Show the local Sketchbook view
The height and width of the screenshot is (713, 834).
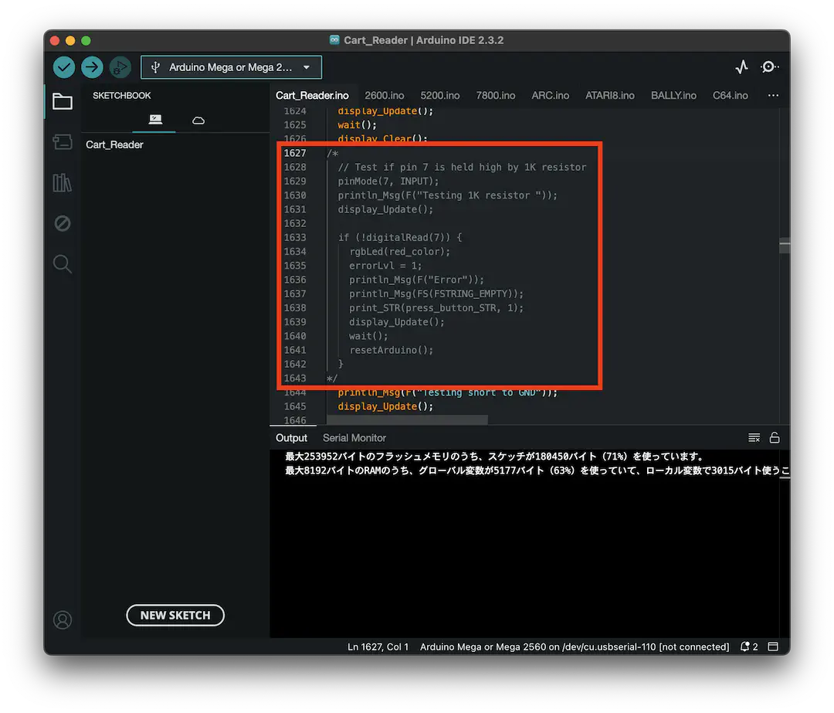154,121
